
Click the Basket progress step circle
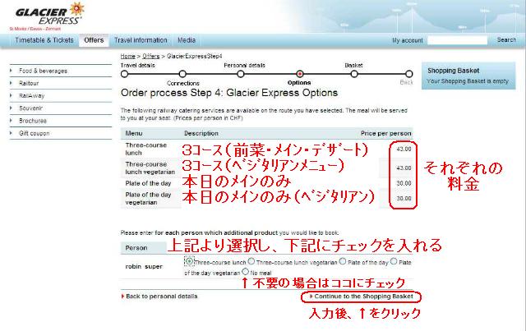354,74
